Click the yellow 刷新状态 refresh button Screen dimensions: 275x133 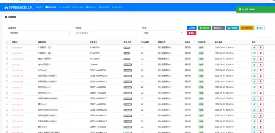[247, 28]
